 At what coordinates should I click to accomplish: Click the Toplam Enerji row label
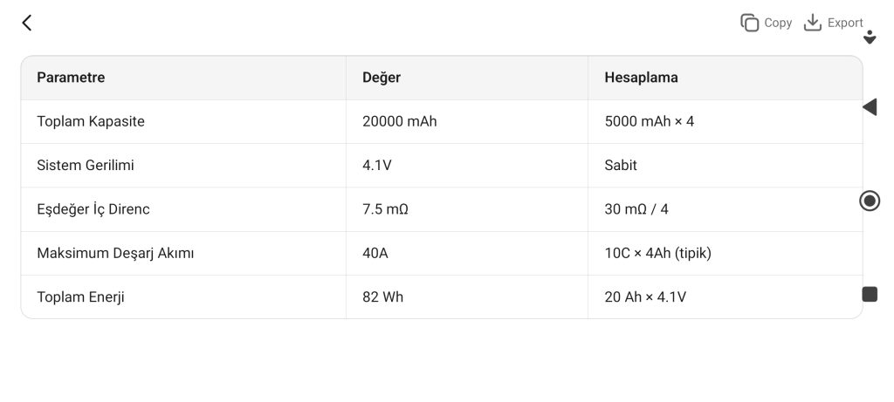[x=80, y=296]
